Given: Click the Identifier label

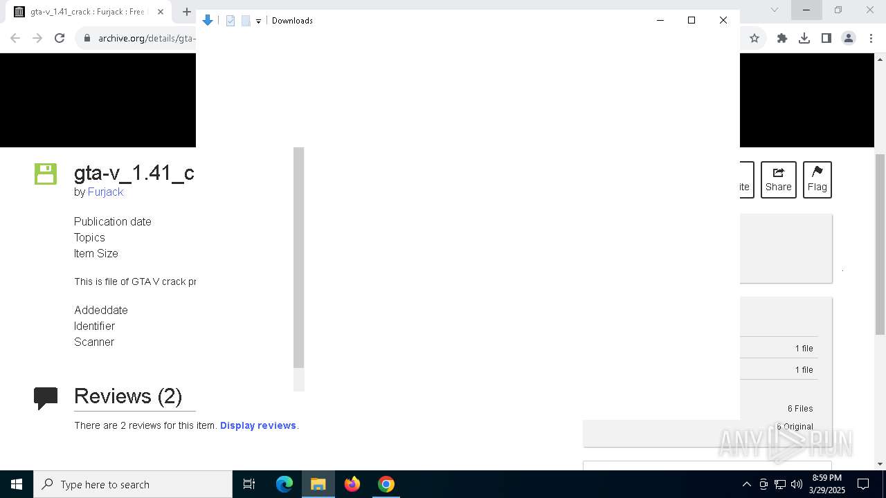Looking at the screenshot, I should [94, 326].
